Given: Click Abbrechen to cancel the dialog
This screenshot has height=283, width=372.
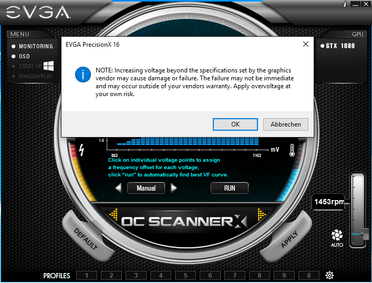Looking at the screenshot, I should click(x=286, y=124).
